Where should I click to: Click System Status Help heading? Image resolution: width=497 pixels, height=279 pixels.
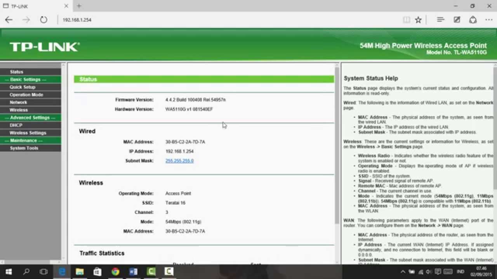(371, 78)
